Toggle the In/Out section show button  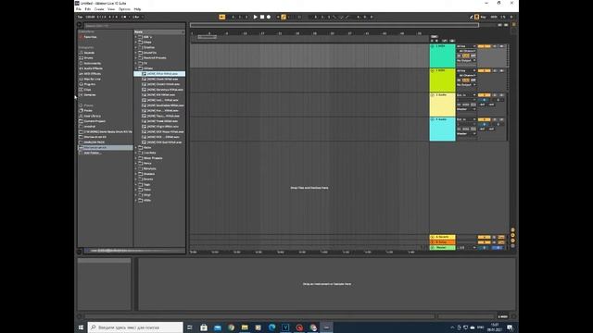(x=512, y=230)
